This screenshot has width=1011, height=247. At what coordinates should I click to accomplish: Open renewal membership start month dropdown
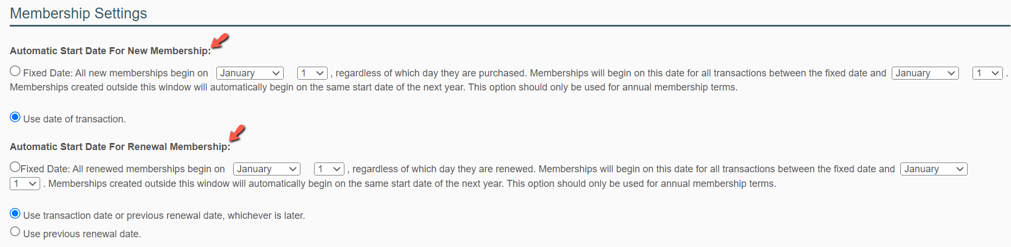pyautogui.click(x=267, y=169)
